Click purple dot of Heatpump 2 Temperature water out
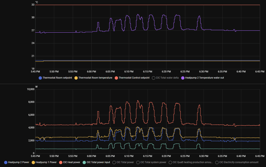This screenshot has height=167, width=266. click(183, 78)
